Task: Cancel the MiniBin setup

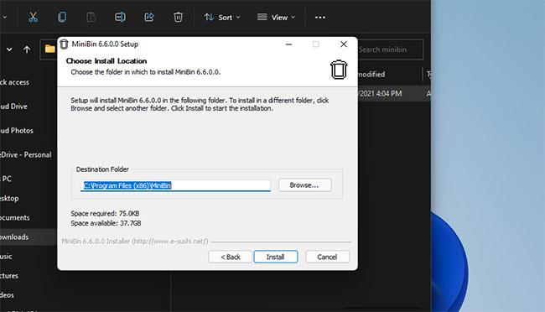Action: click(x=327, y=257)
